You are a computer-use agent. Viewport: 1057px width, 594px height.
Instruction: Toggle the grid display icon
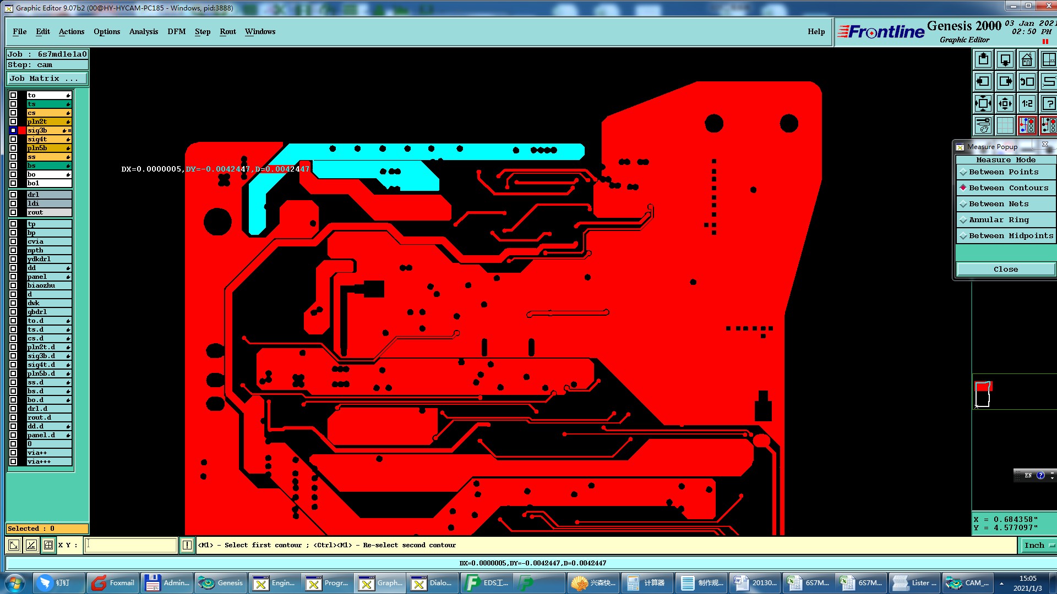(x=1005, y=125)
